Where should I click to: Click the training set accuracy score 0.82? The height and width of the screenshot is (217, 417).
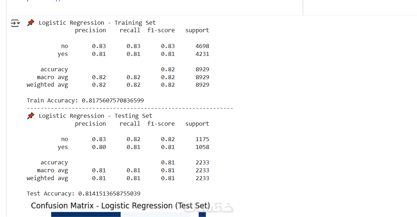coord(168,69)
